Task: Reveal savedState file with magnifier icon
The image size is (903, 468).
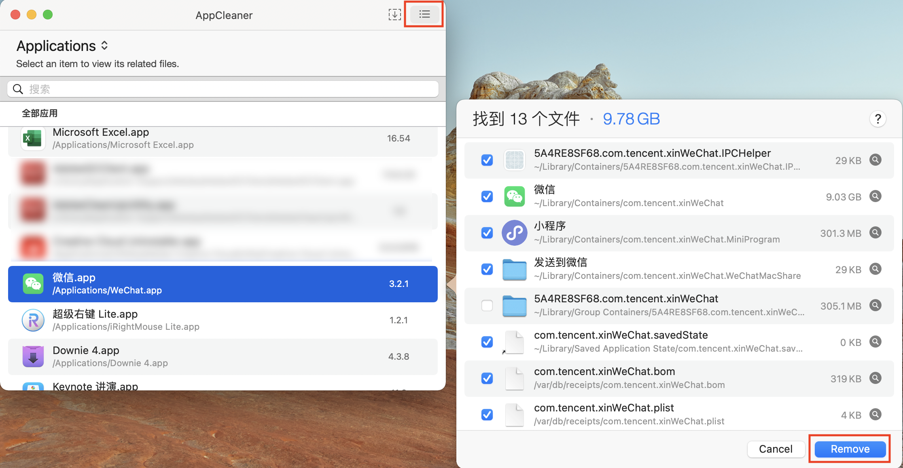Action: click(x=875, y=342)
